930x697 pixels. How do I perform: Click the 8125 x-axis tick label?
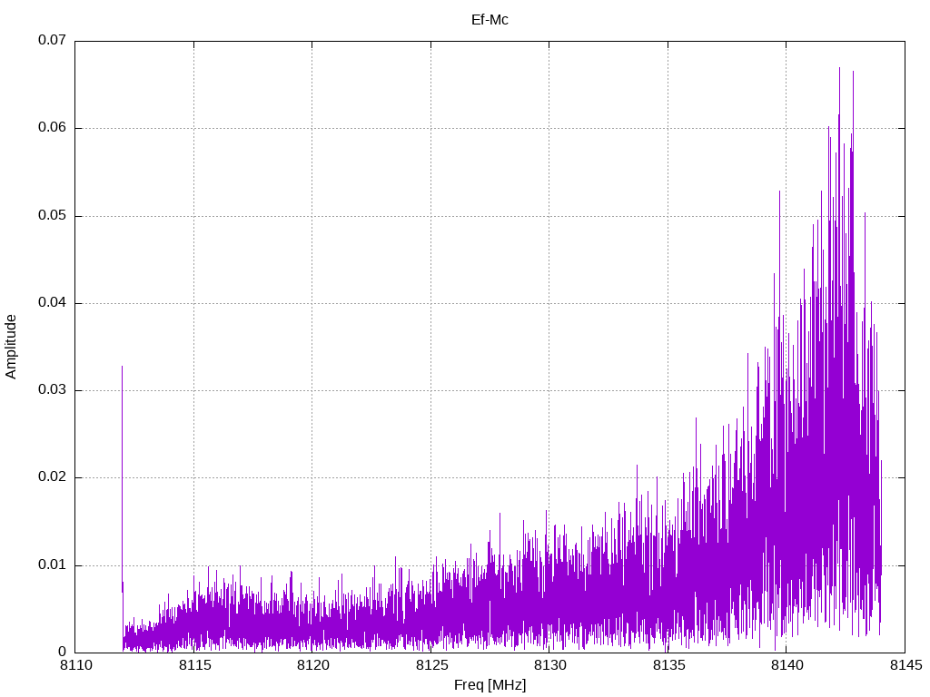(430, 666)
